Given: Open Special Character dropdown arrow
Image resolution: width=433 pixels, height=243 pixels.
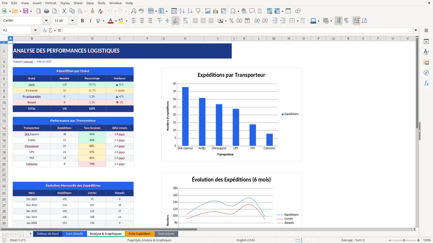Looking at the screenshot, I should coord(238,11).
